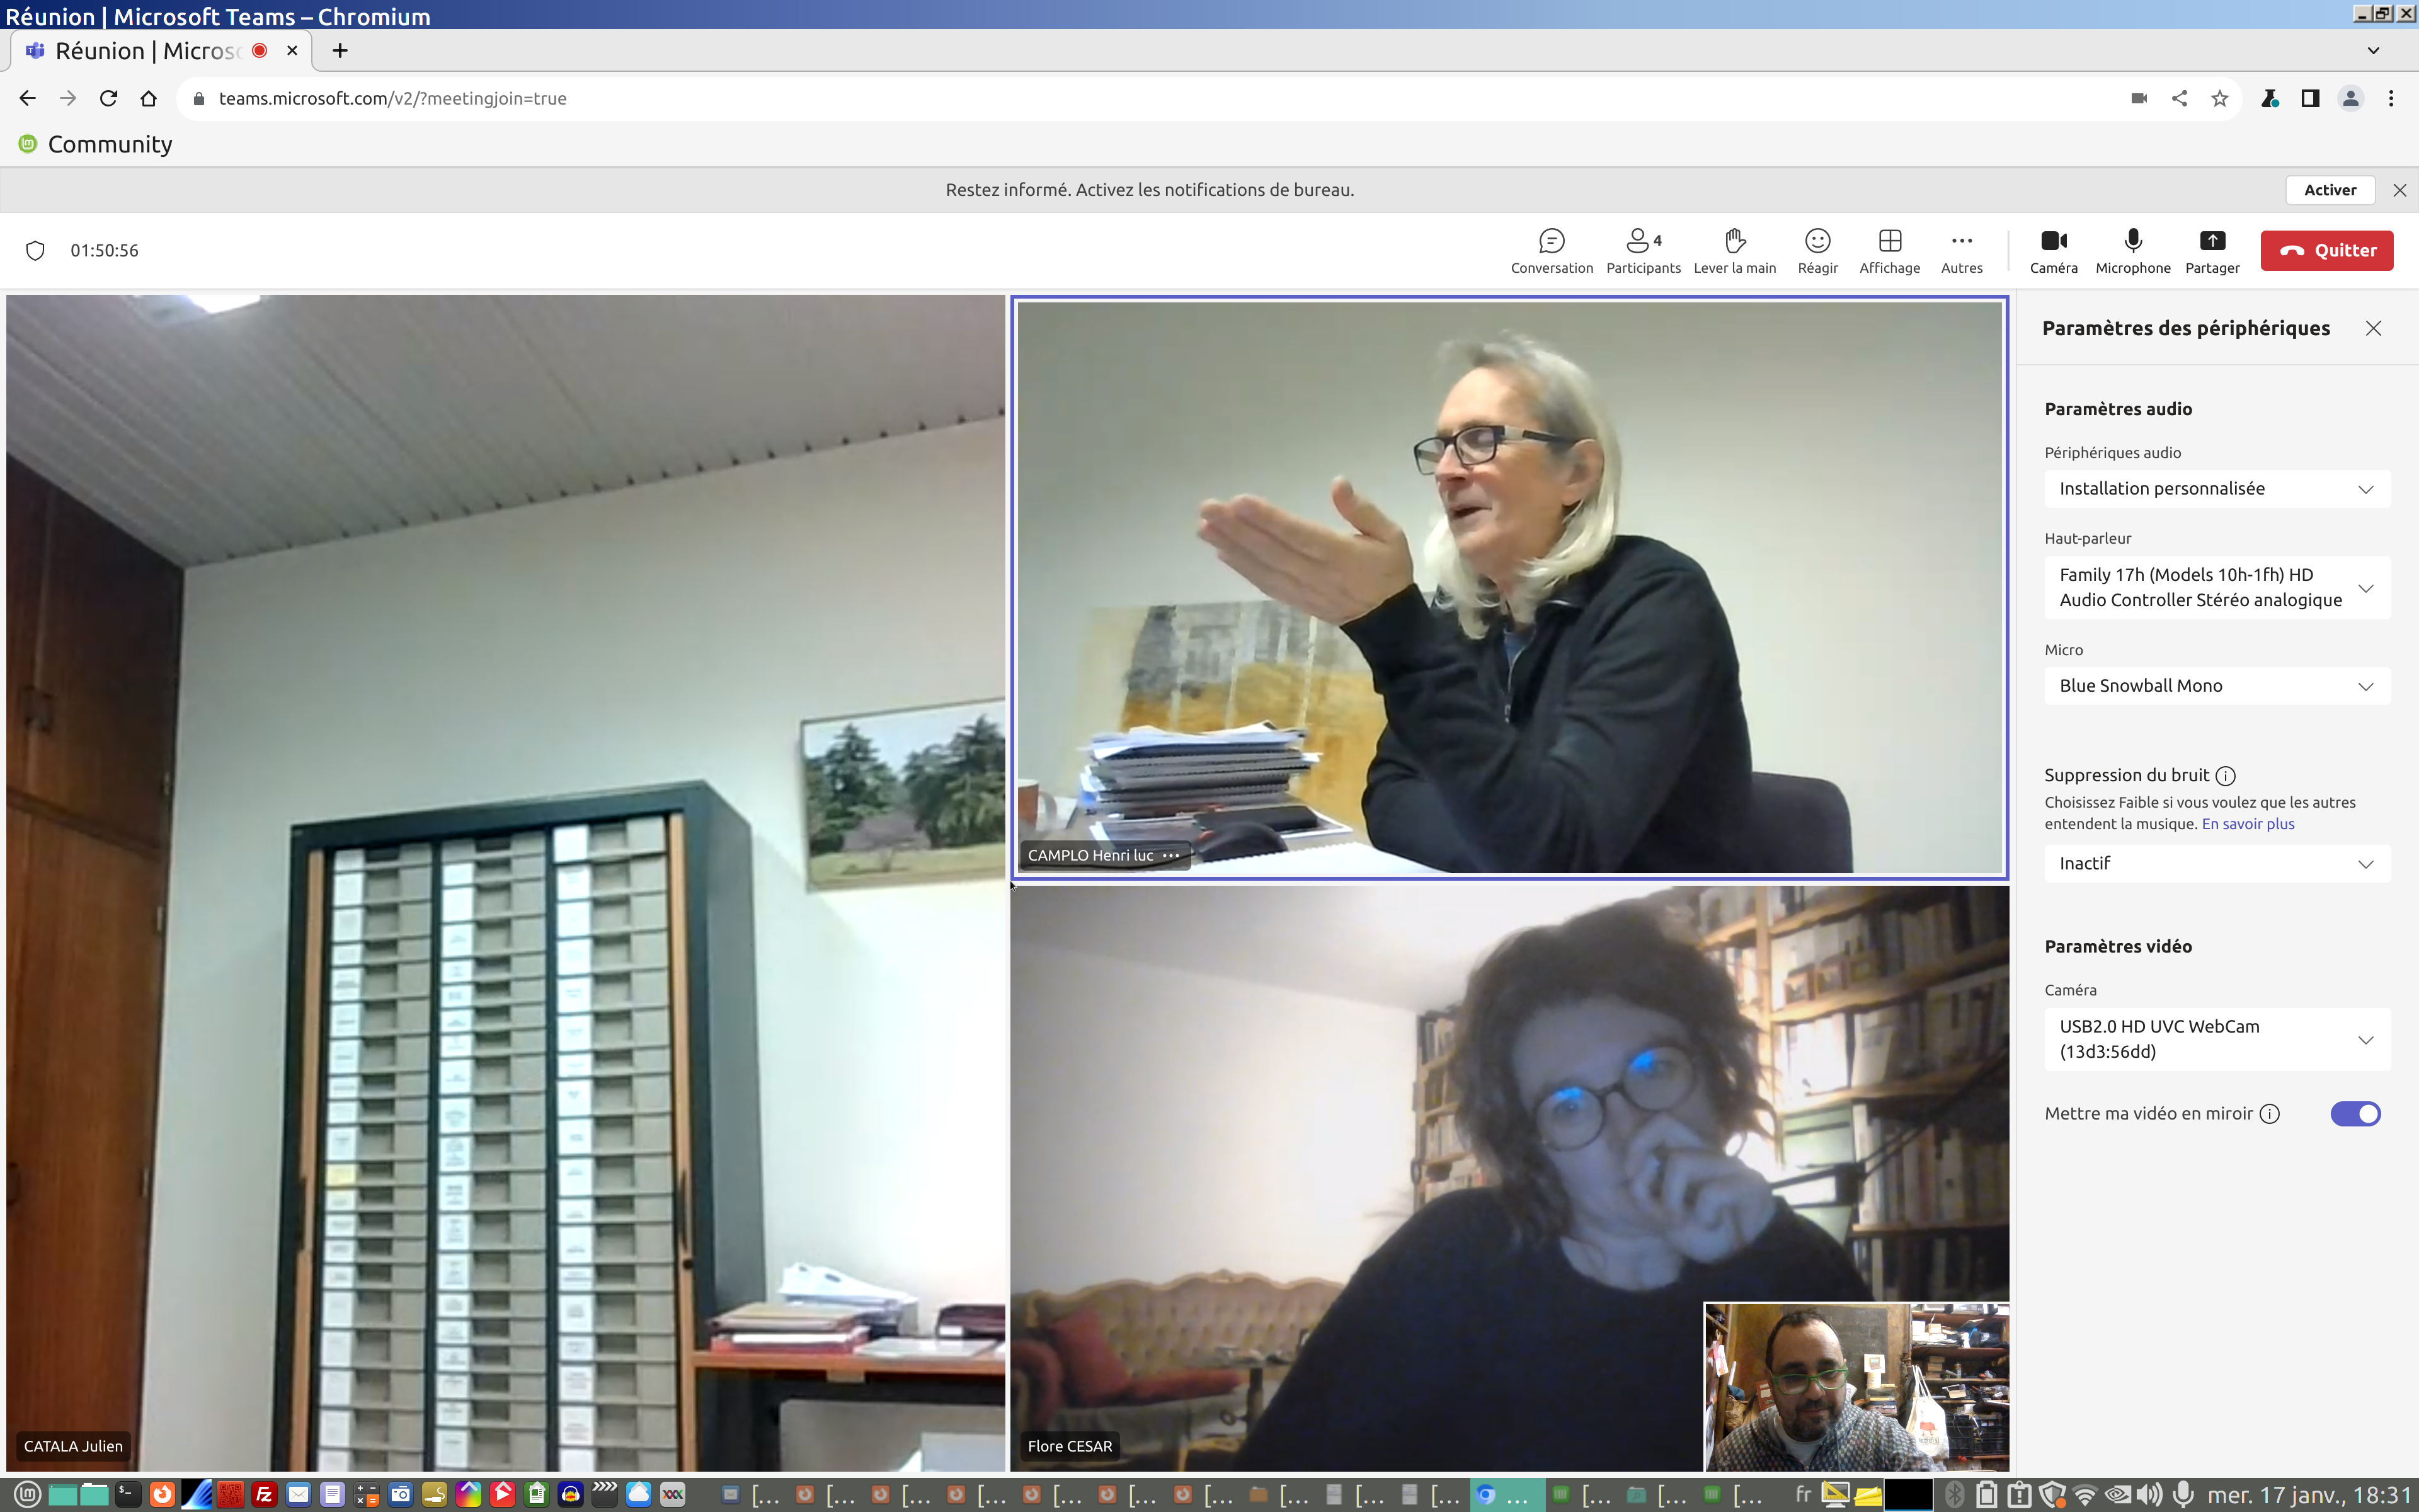Open the Conversation chat panel
The image size is (2419, 1512).
coord(1552,250)
